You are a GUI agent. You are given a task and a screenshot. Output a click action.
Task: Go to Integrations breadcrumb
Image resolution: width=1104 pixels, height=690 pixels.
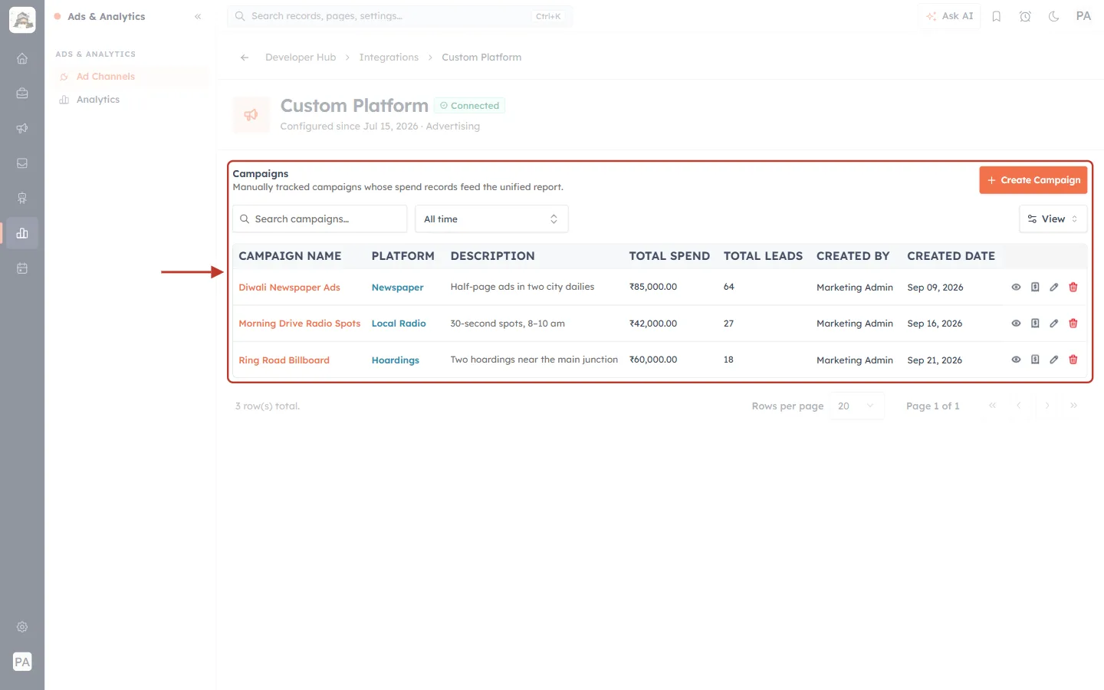pos(389,58)
